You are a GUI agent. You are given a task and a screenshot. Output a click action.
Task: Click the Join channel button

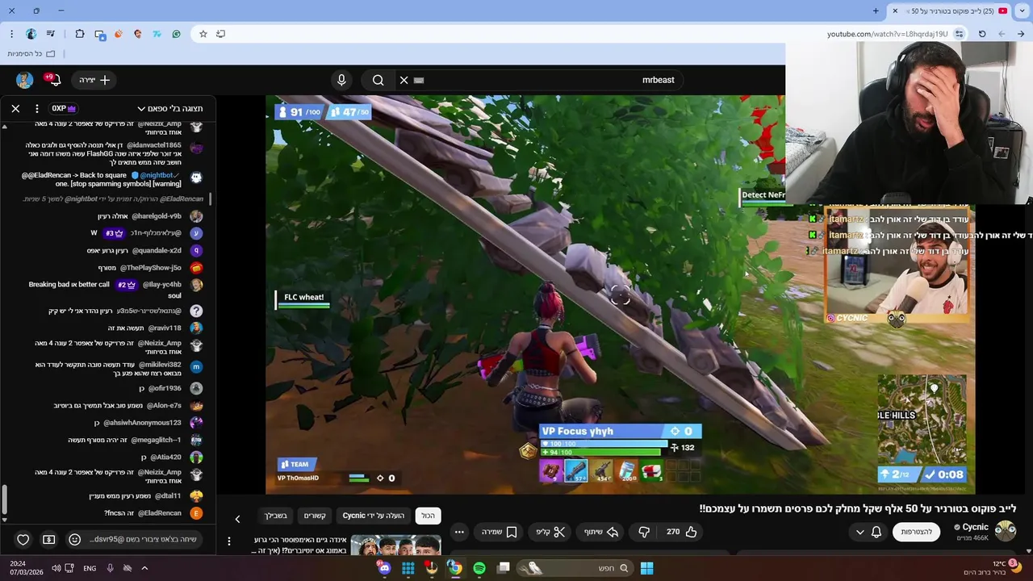pos(916,532)
